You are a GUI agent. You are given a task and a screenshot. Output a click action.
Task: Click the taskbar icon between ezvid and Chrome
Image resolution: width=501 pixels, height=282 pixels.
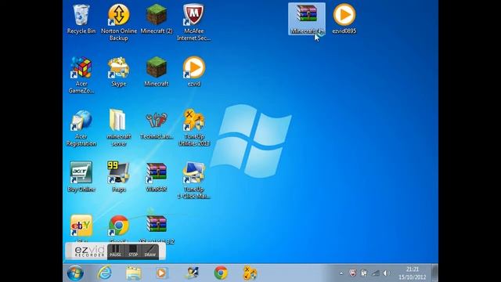point(192,273)
